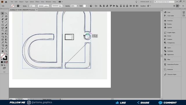The height and width of the screenshot is (105, 186).
Task: Open the Window menu
Action: [48, 2]
